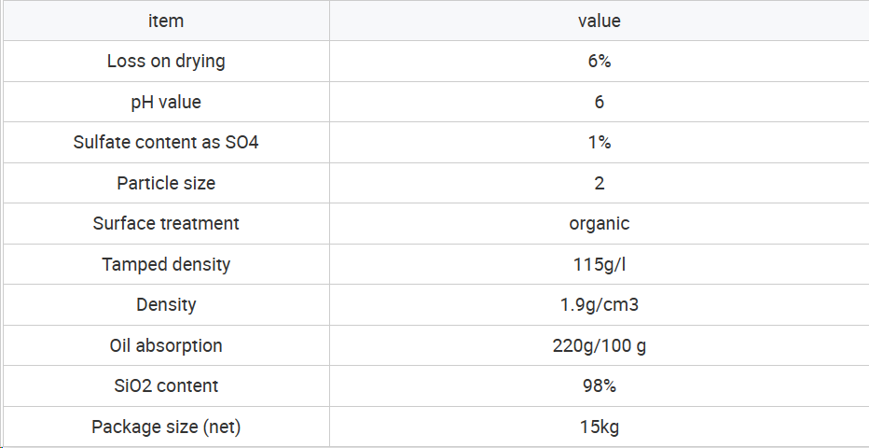This screenshot has width=869, height=448.
Task: Click the 'Density' row label
Action: [x=166, y=305]
